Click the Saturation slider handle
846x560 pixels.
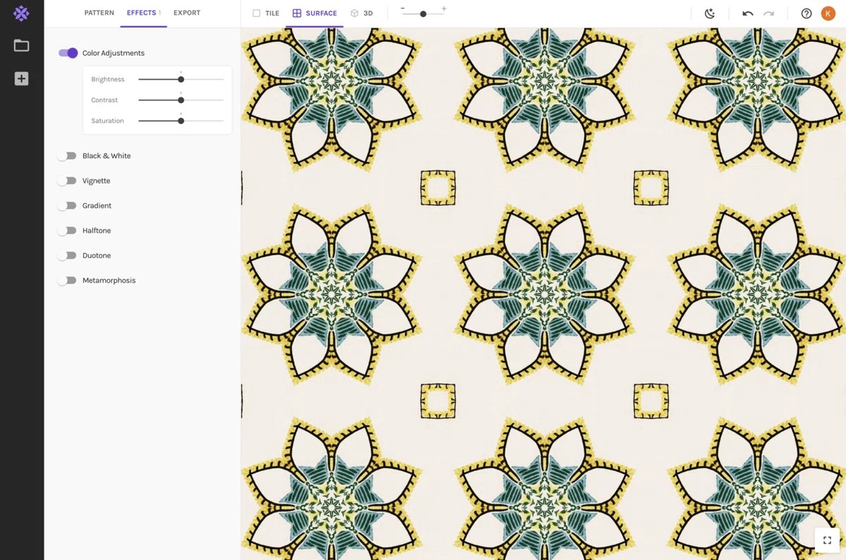[x=181, y=121]
